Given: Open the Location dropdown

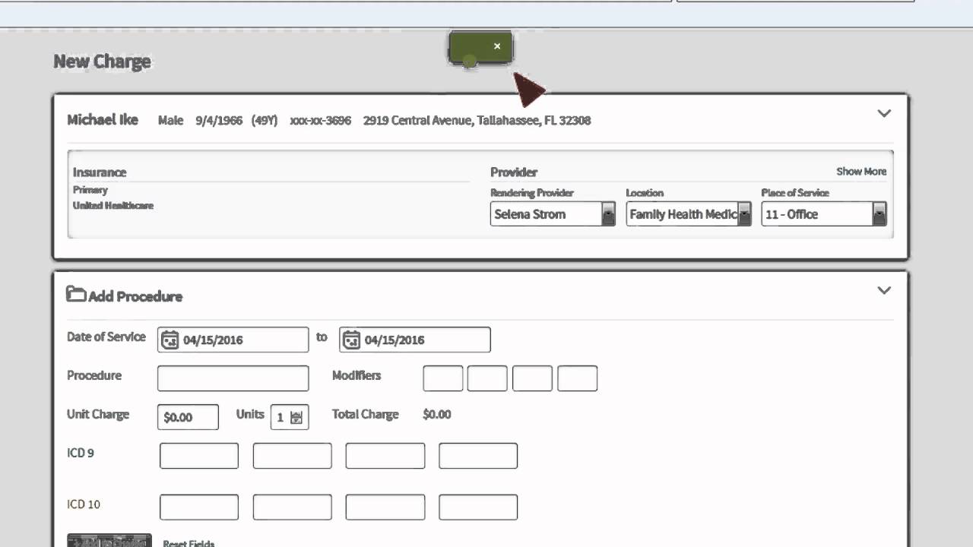Looking at the screenshot, I should [689, 214].
